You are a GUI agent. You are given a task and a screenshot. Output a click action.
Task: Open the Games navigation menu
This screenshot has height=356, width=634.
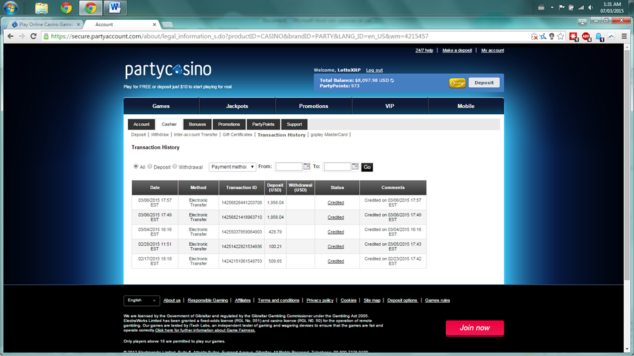[x=161, y=106]
